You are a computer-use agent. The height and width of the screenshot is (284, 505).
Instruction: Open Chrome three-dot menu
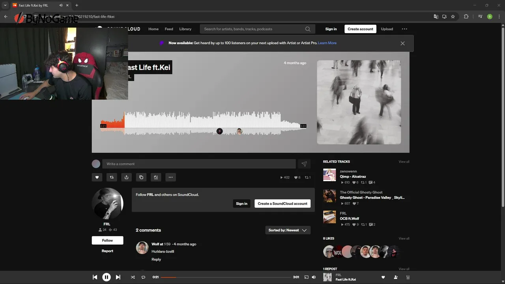tap(499, 17)
